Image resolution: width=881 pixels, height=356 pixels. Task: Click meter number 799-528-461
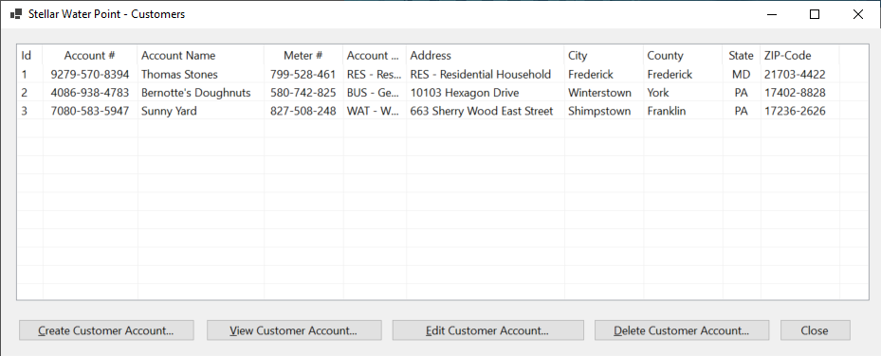pyautogui.click(x=303, y=74)
